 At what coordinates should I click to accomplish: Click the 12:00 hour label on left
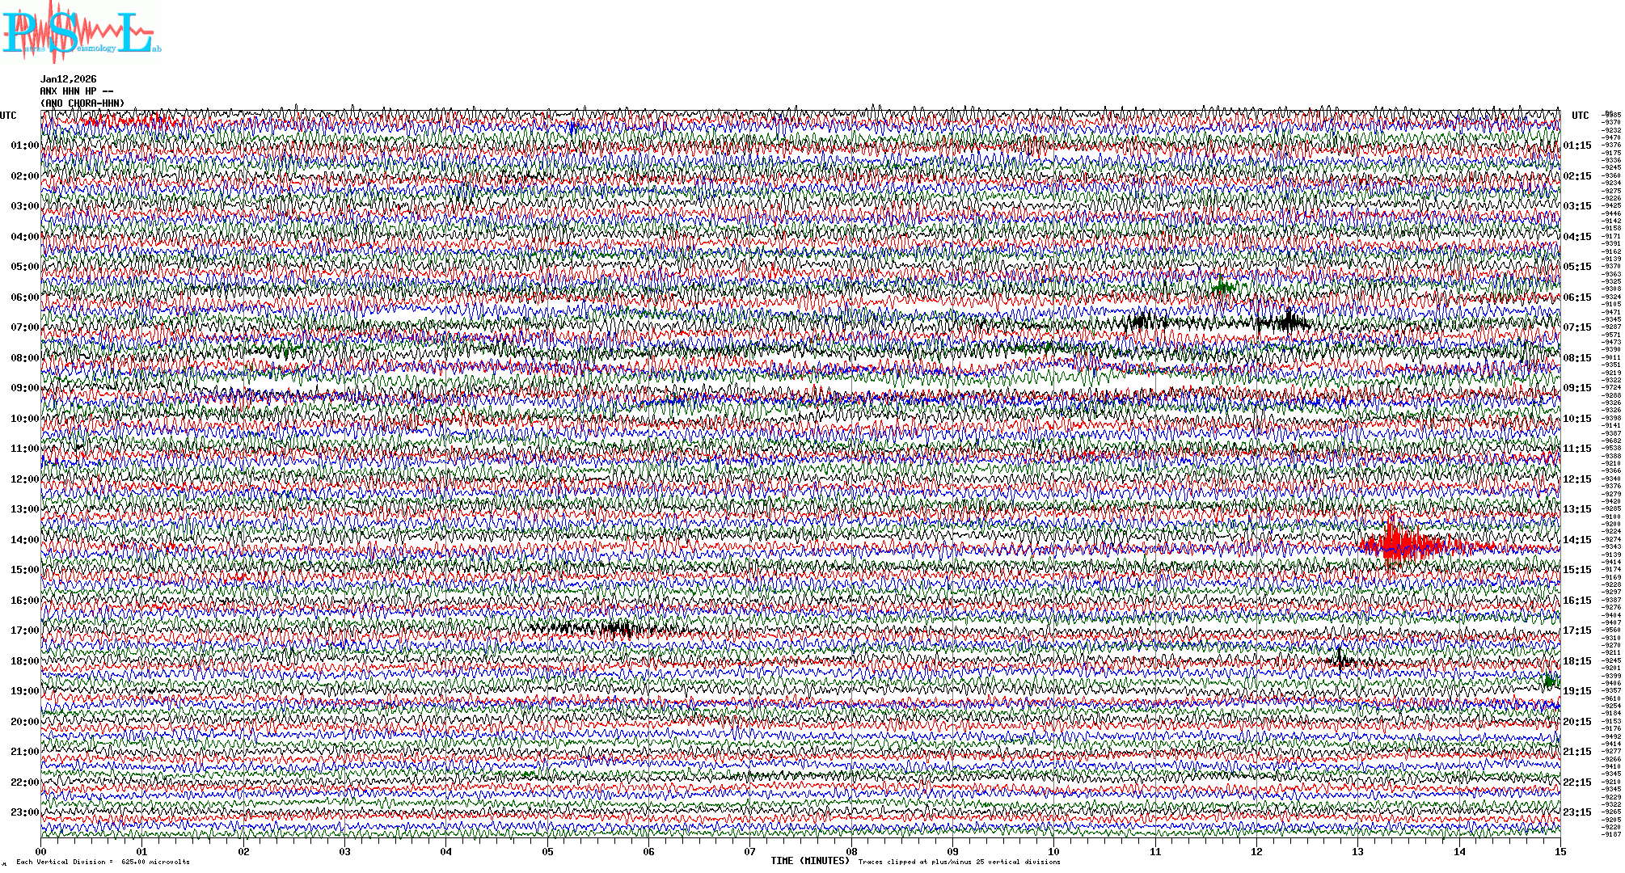[x=24, y=479]
